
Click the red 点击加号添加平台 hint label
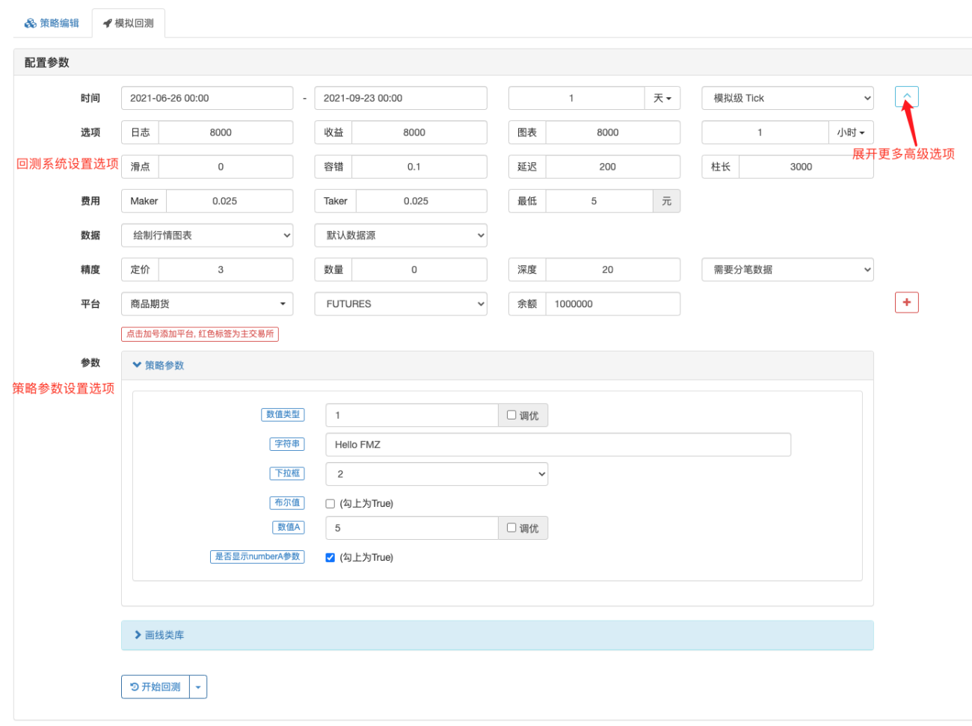(x=200, y=333)
